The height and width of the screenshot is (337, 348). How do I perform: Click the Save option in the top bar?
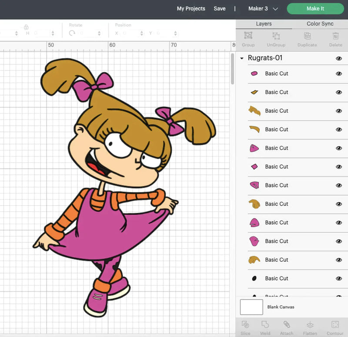220,8
